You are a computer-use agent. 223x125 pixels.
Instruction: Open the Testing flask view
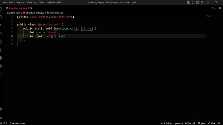click(1, 50)
